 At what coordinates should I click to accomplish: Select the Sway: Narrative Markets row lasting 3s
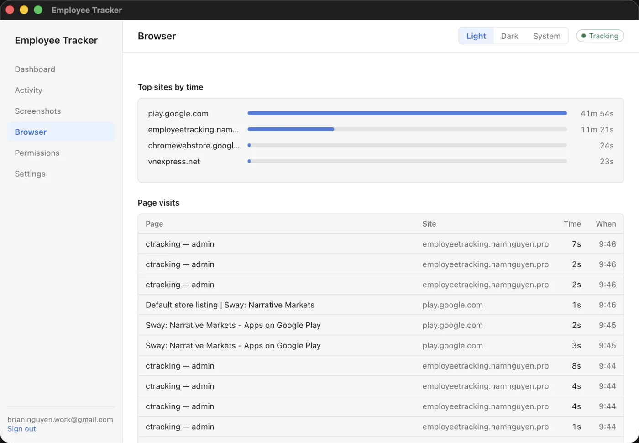381,345
